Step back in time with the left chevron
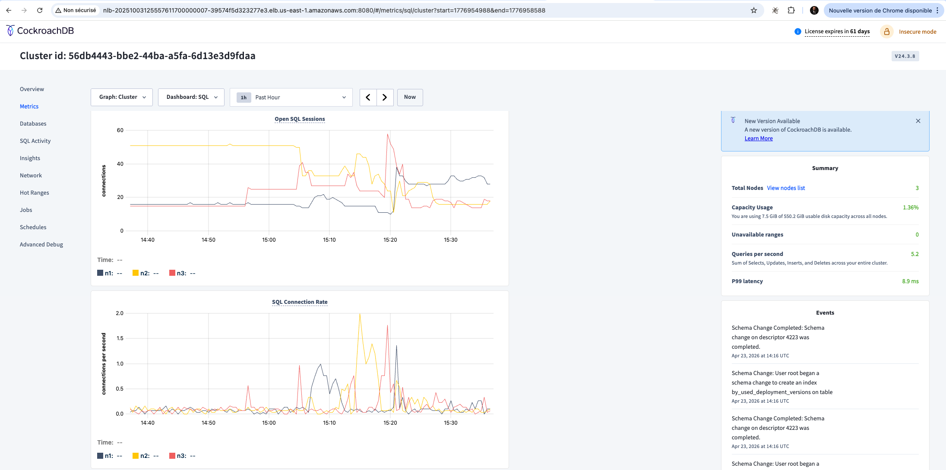This screenshot has width=946, height=470. pyautogui.click(x=368, y=97)
